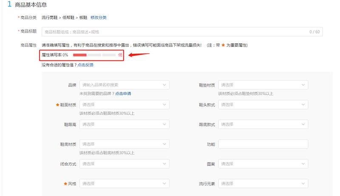This screenshot has height=196, width=340.
Task: Open the 图案 dropdown
Action: click(x=263, y=164)
